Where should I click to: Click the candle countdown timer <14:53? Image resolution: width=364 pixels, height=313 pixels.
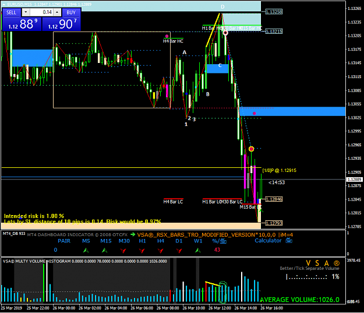[x=277, y=182]
